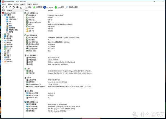Select the 服务器 tree node

pos(7,38)
